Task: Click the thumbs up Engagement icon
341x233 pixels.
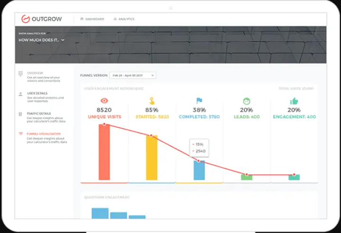Action: pos(294,101)
